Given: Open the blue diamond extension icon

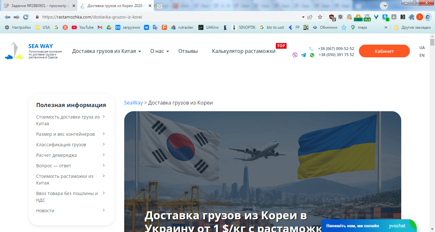Looking at the screenshot, I should [x=376, y=17].
